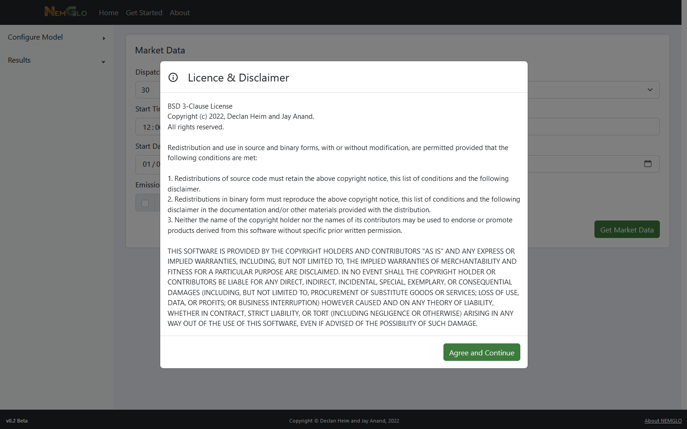Click the Results chevron icon in sidebar
The image size is (687, 429).
pos(104,62)
